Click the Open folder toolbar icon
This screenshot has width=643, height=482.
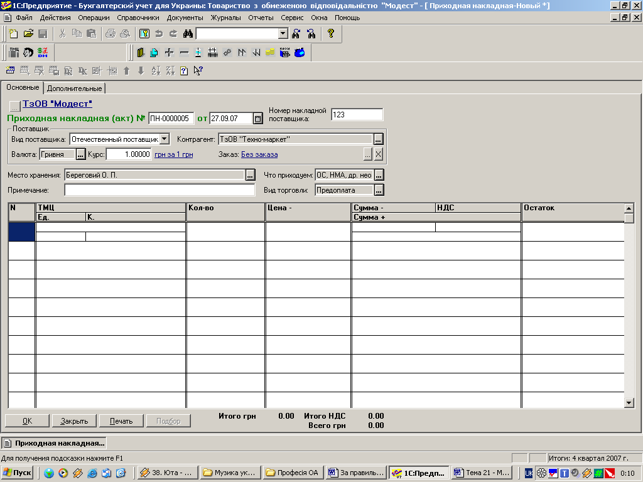point(28,34)
